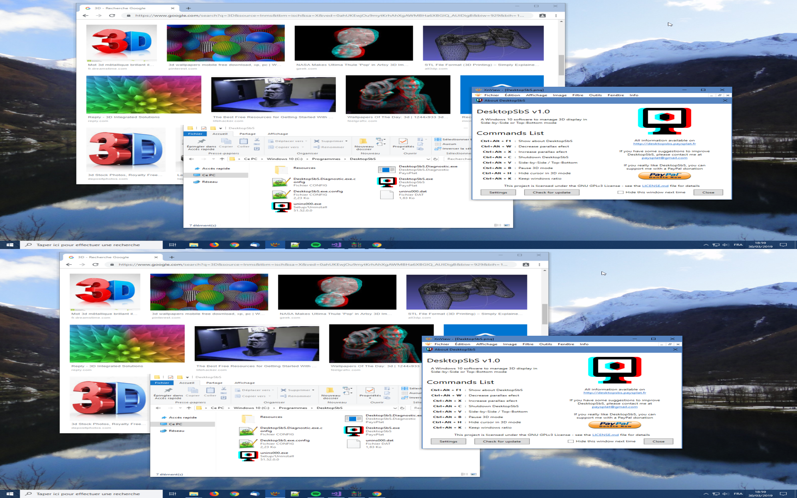Switch to the Partage ribbon tab
Screen dimensions: 797x498
pos(247,134)
